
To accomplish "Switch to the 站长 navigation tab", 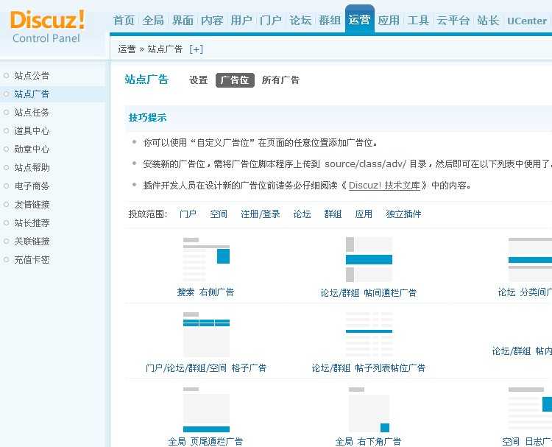I will 488,21.
